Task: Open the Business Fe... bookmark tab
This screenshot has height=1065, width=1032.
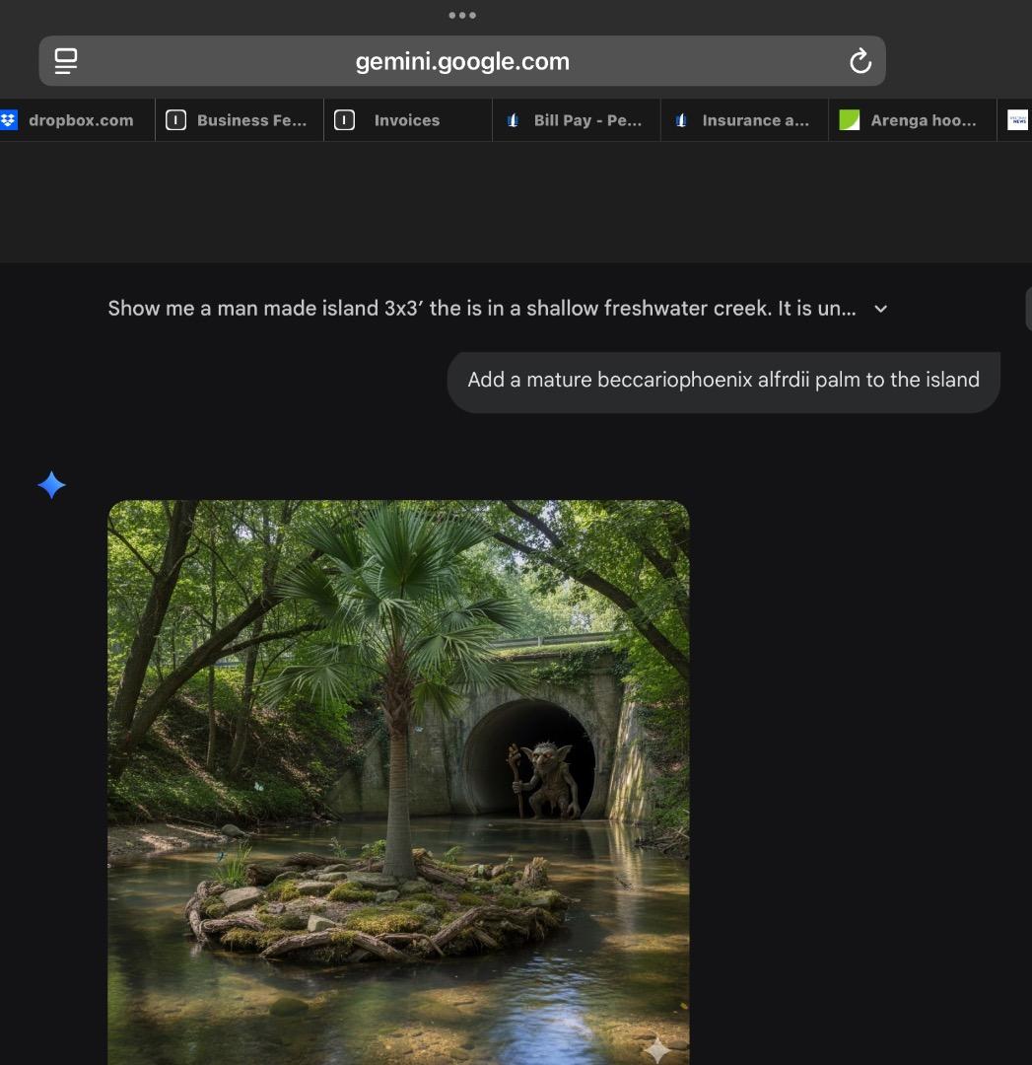Action: (x=239, y=120)
